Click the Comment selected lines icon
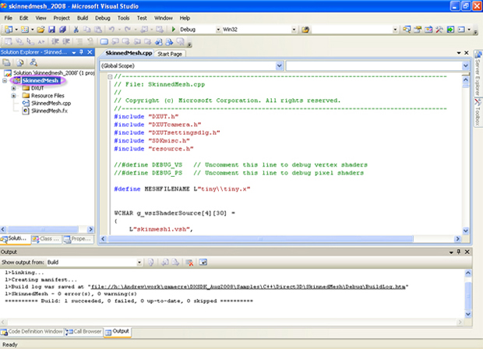 pos(79,41)
